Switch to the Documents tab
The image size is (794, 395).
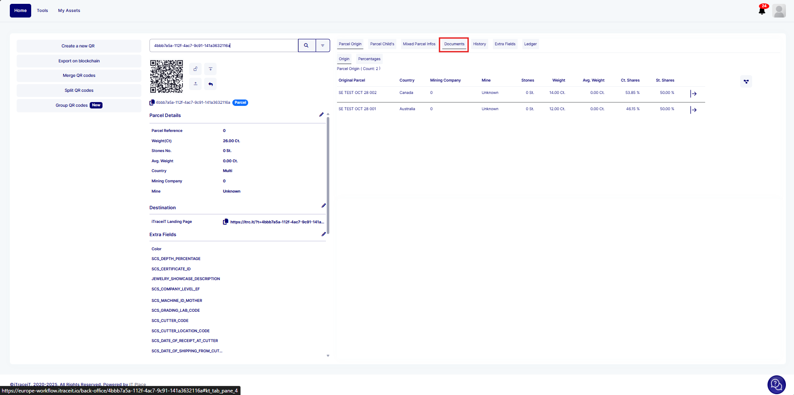pyautogui.click(x=454, y=44)
